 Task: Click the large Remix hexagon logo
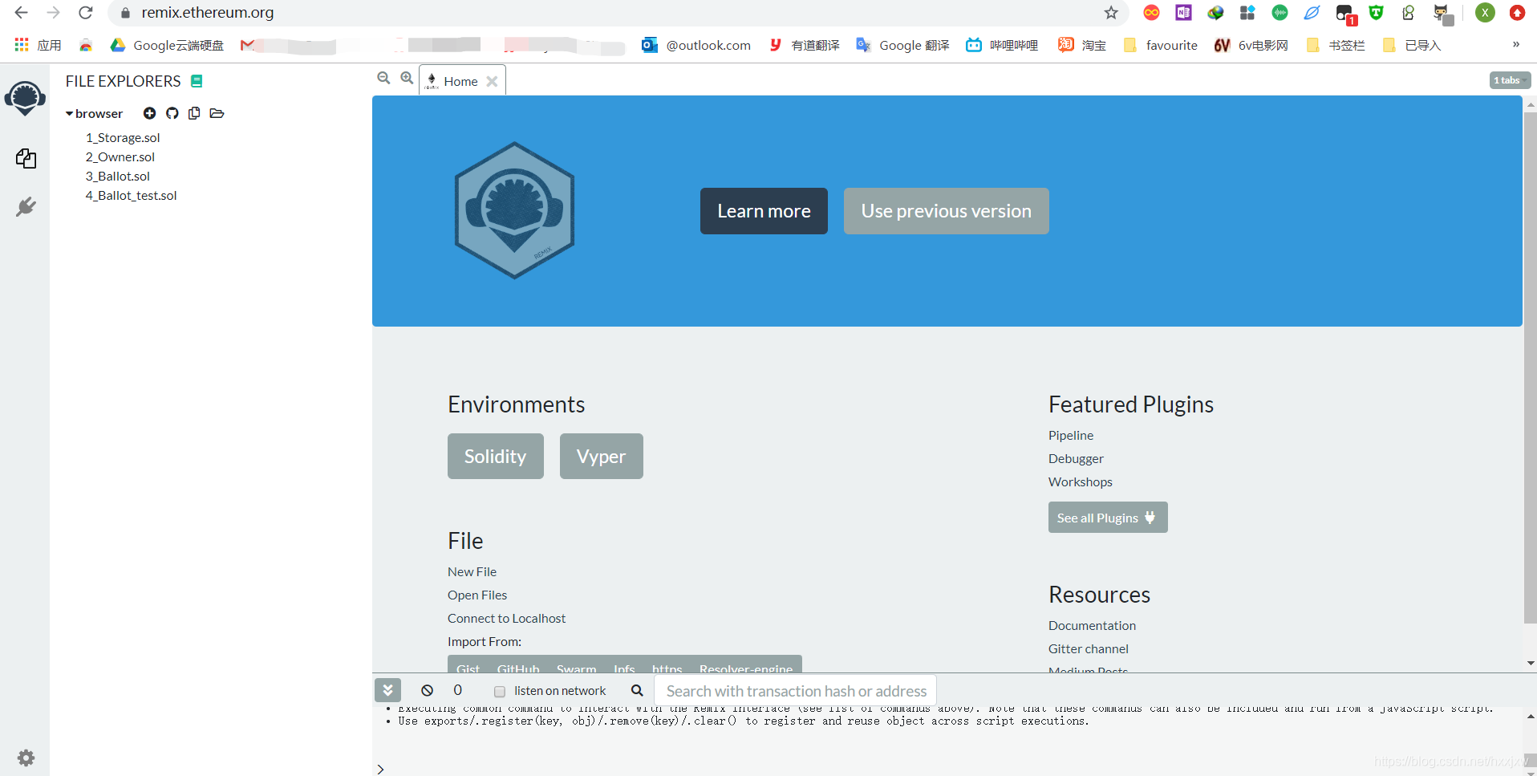click(x=515, y=210)
